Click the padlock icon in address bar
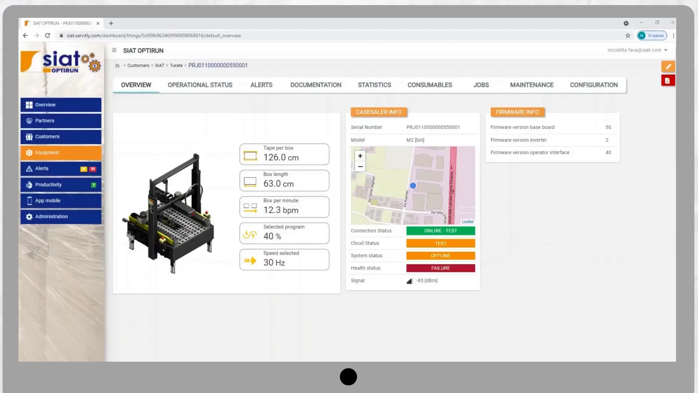 (x=61, y=35)
